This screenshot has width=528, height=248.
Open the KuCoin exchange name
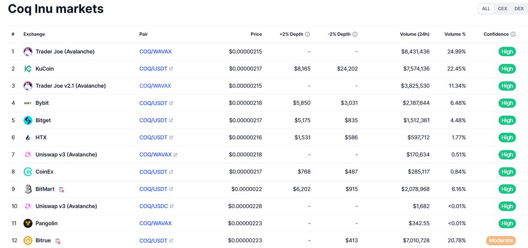pos(44,69)
